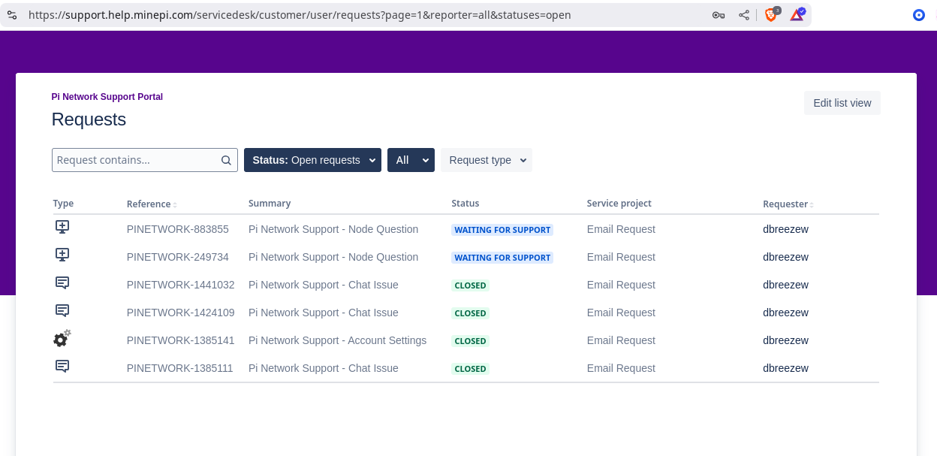The height and width of the screenshot is (456, 937).
Task: Click Email Request for PINETWORK-1385141
Action: [621, 340]
